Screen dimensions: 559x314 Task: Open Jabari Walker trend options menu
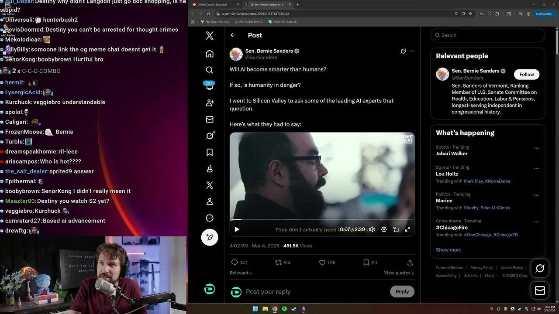(536, 148)
